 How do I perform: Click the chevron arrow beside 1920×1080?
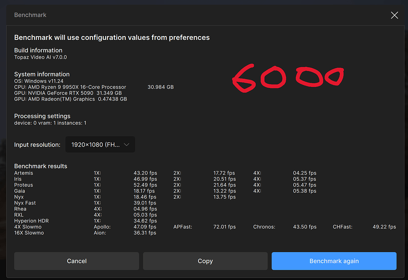pos(127,145)
